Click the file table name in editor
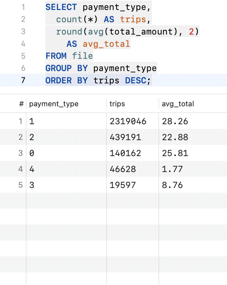The image size is (227, 285). [82, 56]
